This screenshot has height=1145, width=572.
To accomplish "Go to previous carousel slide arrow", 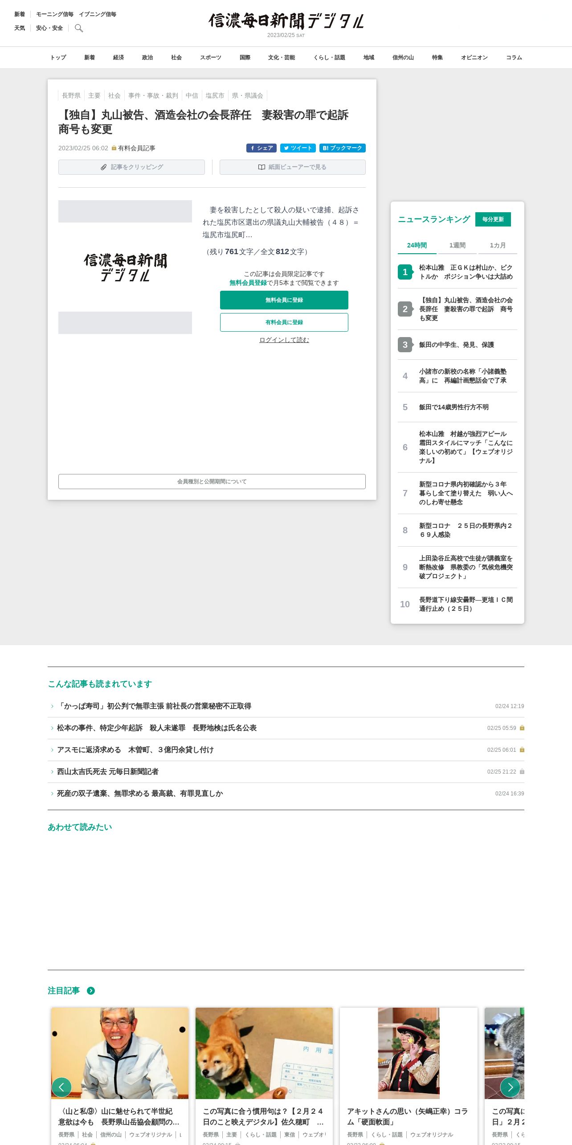I will tap(61, 1087).
